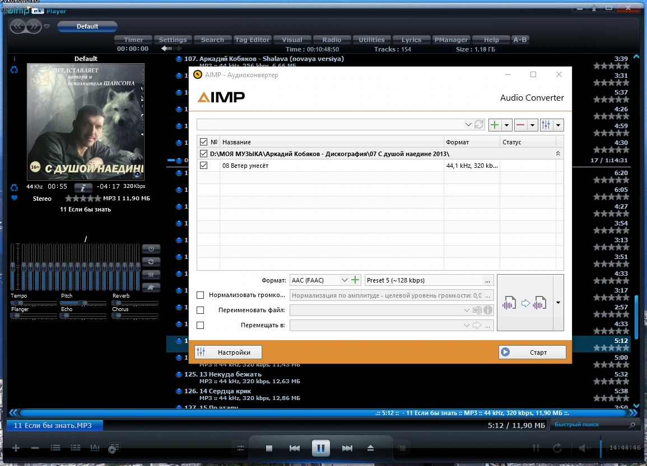The width and height of the screenshot is (647, 466).
Task: Click the Tempo slider in player
Action: (x=34, y=303)
